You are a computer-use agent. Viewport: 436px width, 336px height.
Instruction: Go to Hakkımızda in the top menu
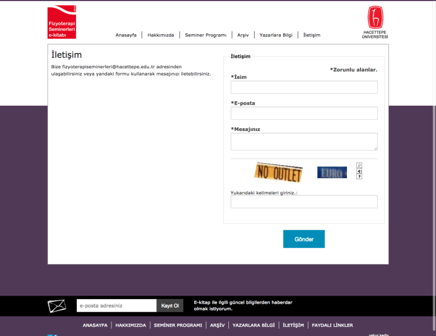[161, 35]
